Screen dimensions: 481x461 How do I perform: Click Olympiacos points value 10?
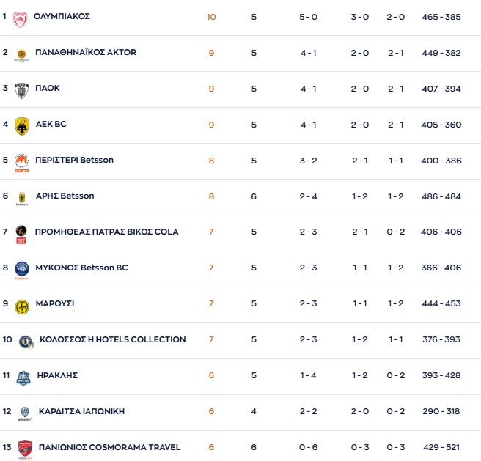[x=211, y=17]
